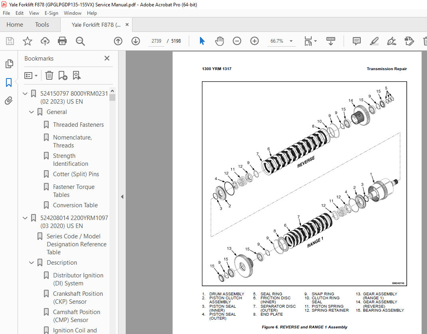
Task: Collapse the navigation pane arrow
Action: tap(122, 196)
